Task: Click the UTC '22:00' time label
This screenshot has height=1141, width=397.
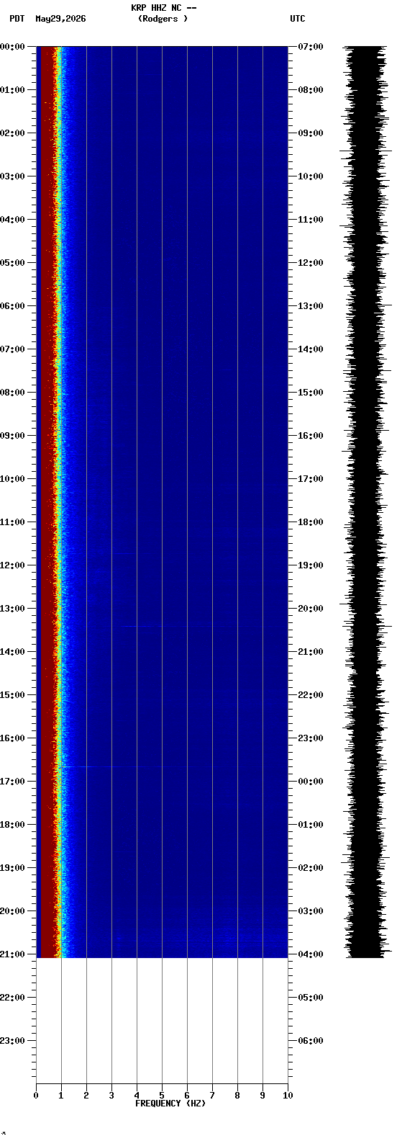Action: tap(310, 695)
